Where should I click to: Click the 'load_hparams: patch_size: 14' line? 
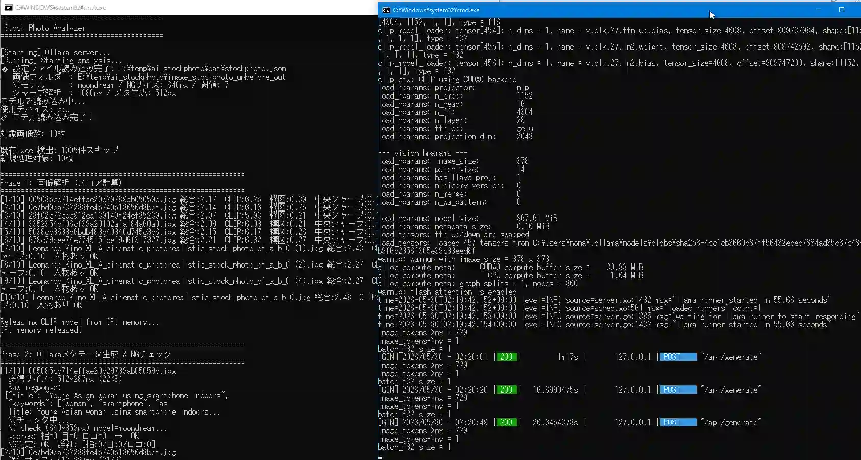click(x=452, y=169)
